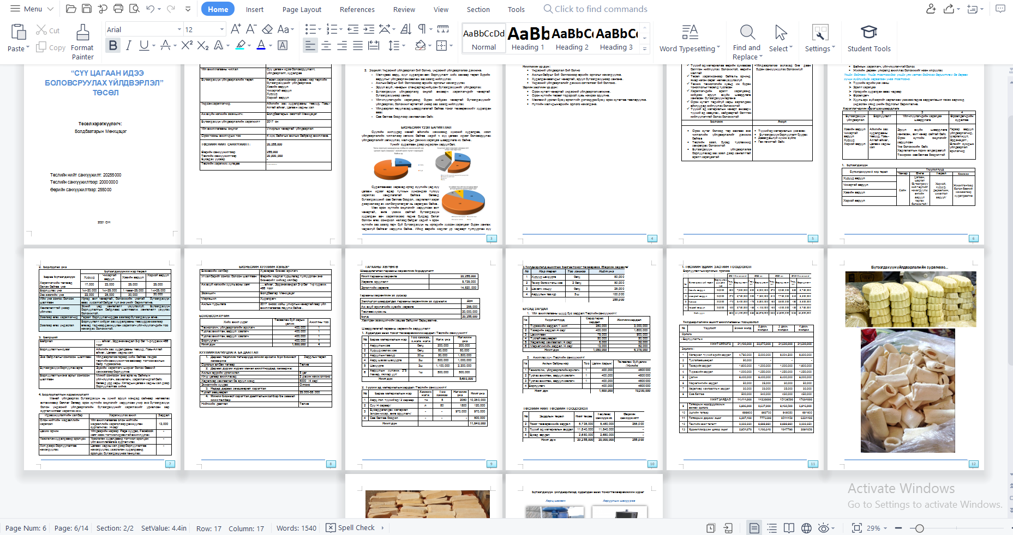Screen dimensions: 1013x535
Task: Click the Open folder icon
Action: click(x=71, y=9)
